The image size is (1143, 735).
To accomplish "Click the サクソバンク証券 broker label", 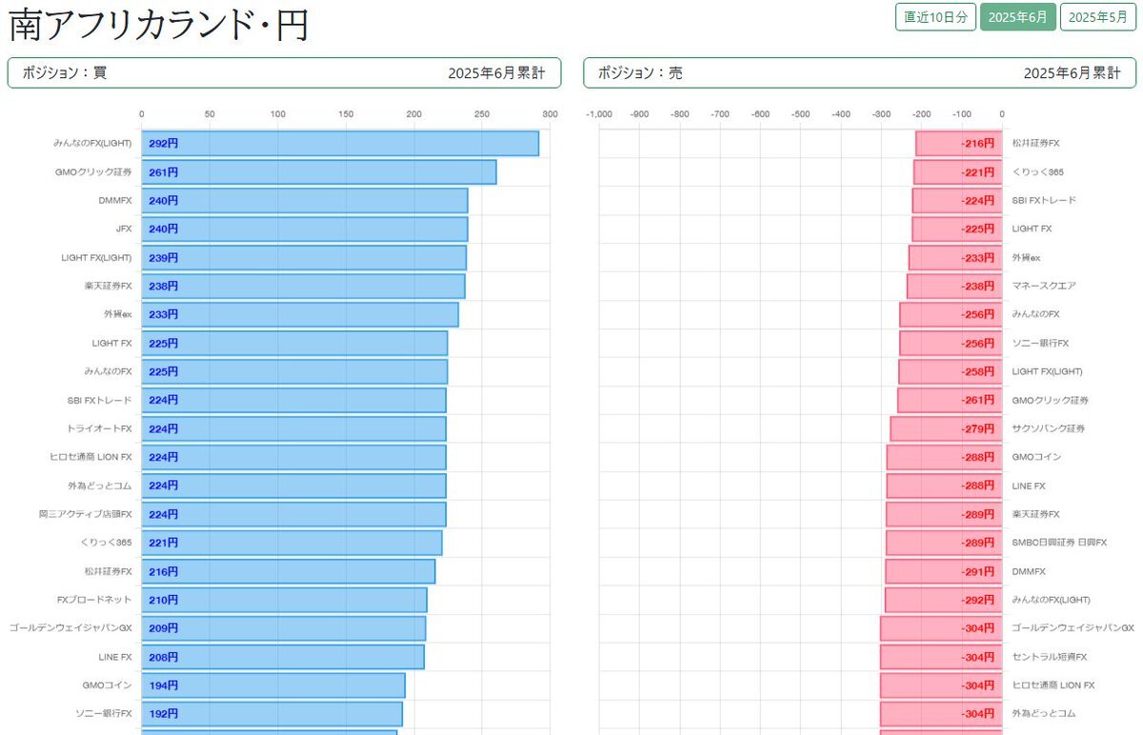I will 1048,428.
